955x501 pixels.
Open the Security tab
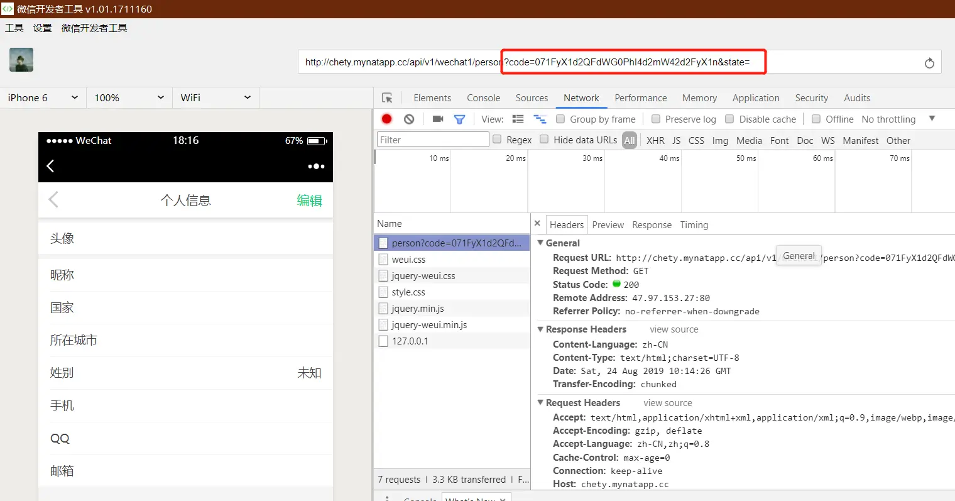(812, 98)
